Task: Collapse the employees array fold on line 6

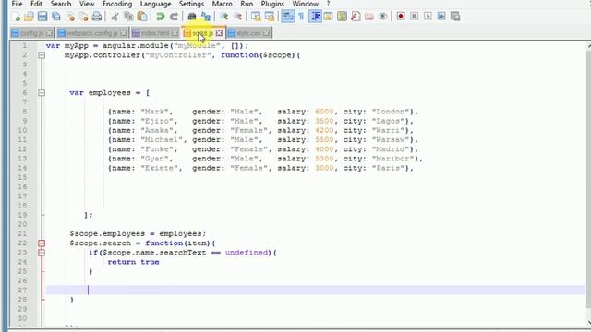Action: pos(42,93)
